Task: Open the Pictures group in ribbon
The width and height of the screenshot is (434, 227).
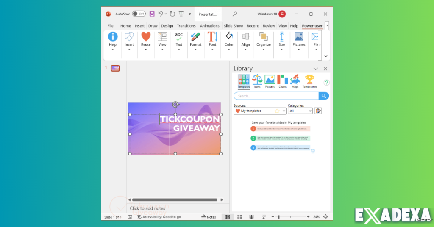Action: pos(299,41)
